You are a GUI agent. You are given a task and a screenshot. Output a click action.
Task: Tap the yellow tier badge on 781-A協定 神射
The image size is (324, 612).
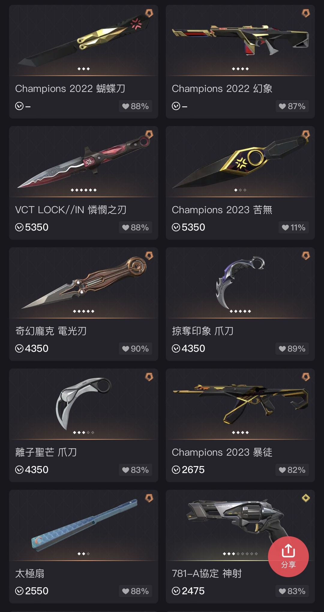coord(306,498)
